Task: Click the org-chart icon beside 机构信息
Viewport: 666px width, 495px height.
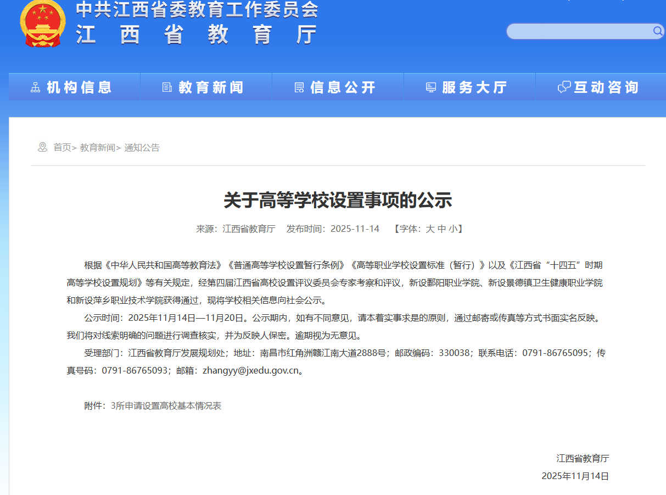Action: pos(36,87)
